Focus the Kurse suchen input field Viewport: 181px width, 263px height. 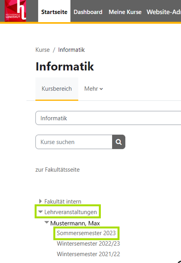74,142
